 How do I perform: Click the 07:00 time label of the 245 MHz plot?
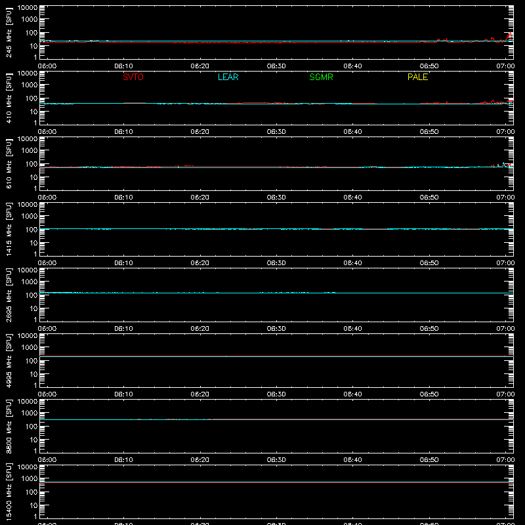coord(505,66)
